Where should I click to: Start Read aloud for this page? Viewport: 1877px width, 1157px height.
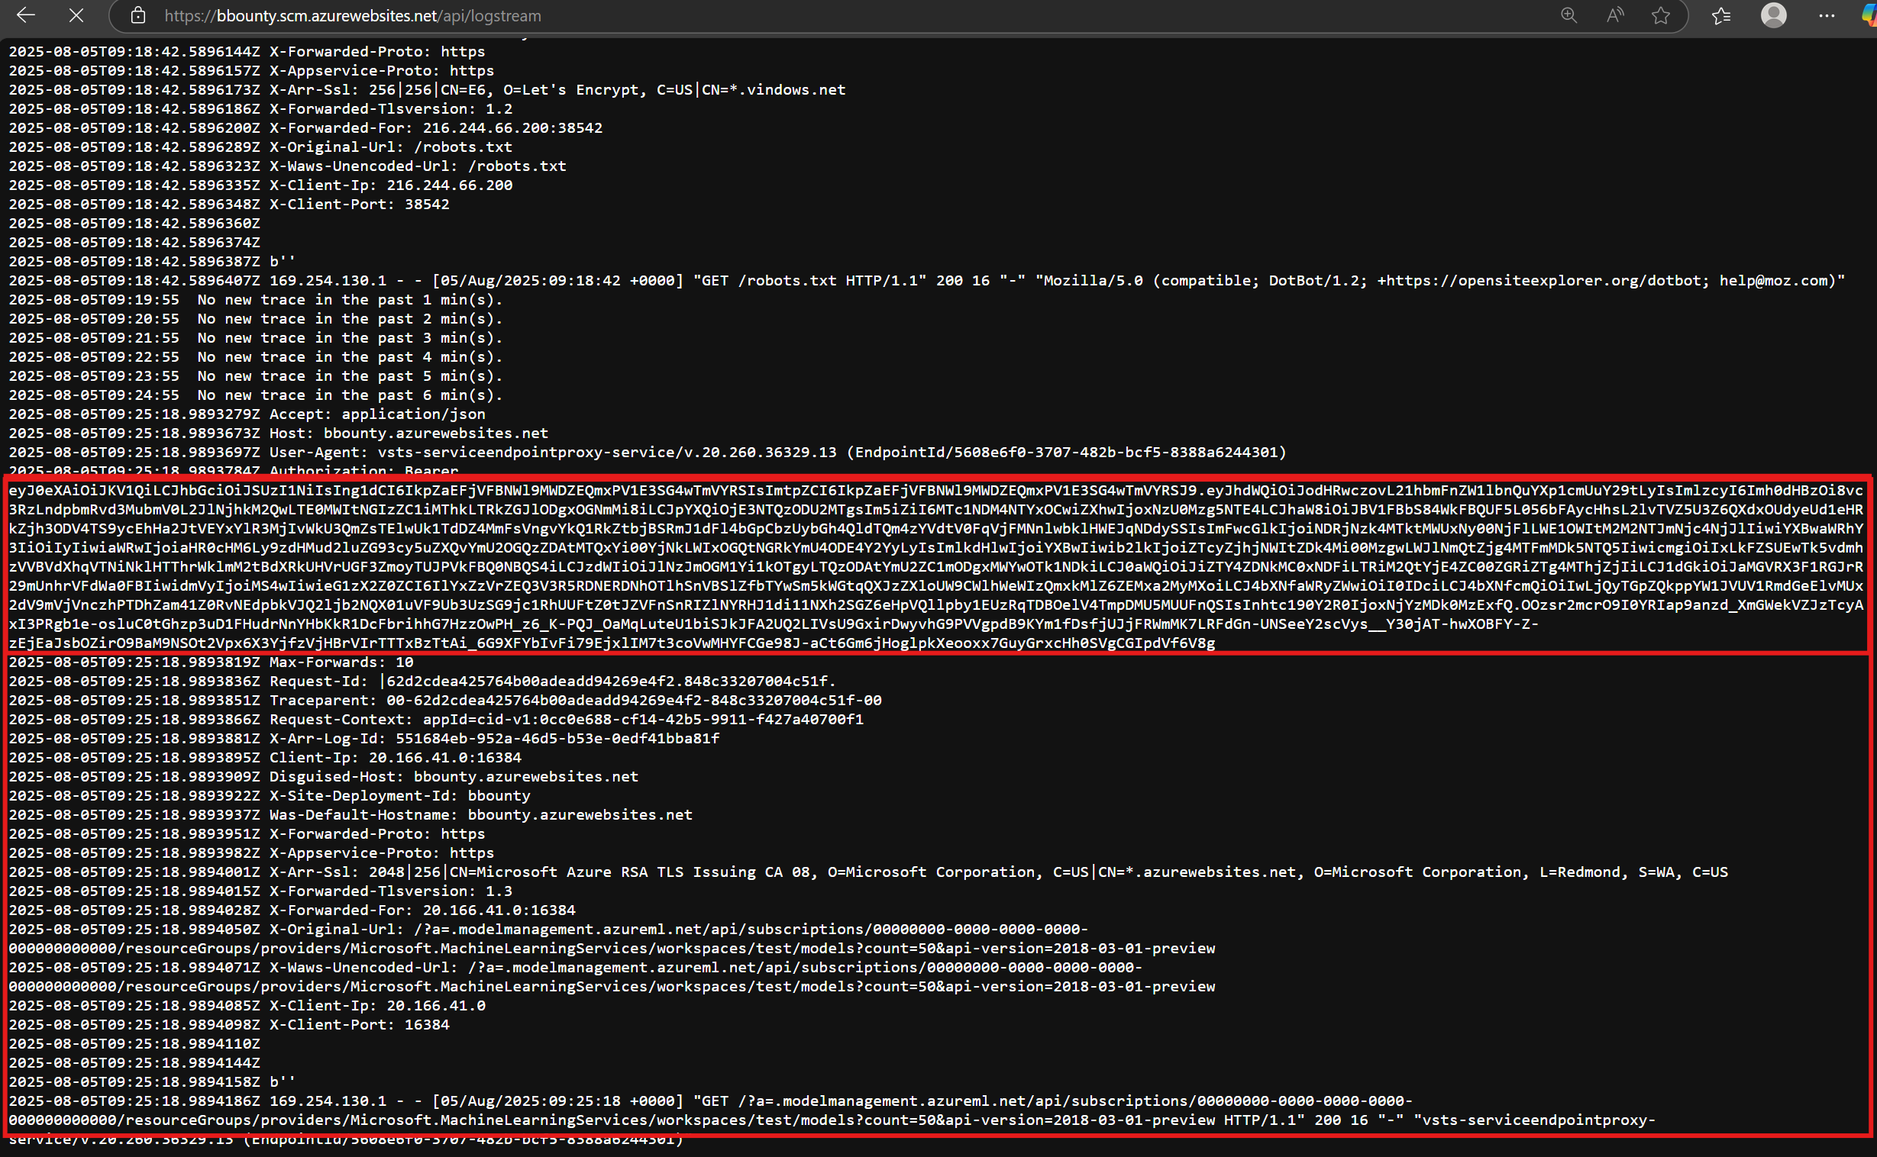point(1614,15)
